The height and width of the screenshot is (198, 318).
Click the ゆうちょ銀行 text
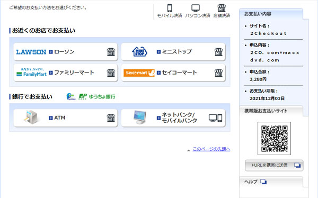(102, 97)
